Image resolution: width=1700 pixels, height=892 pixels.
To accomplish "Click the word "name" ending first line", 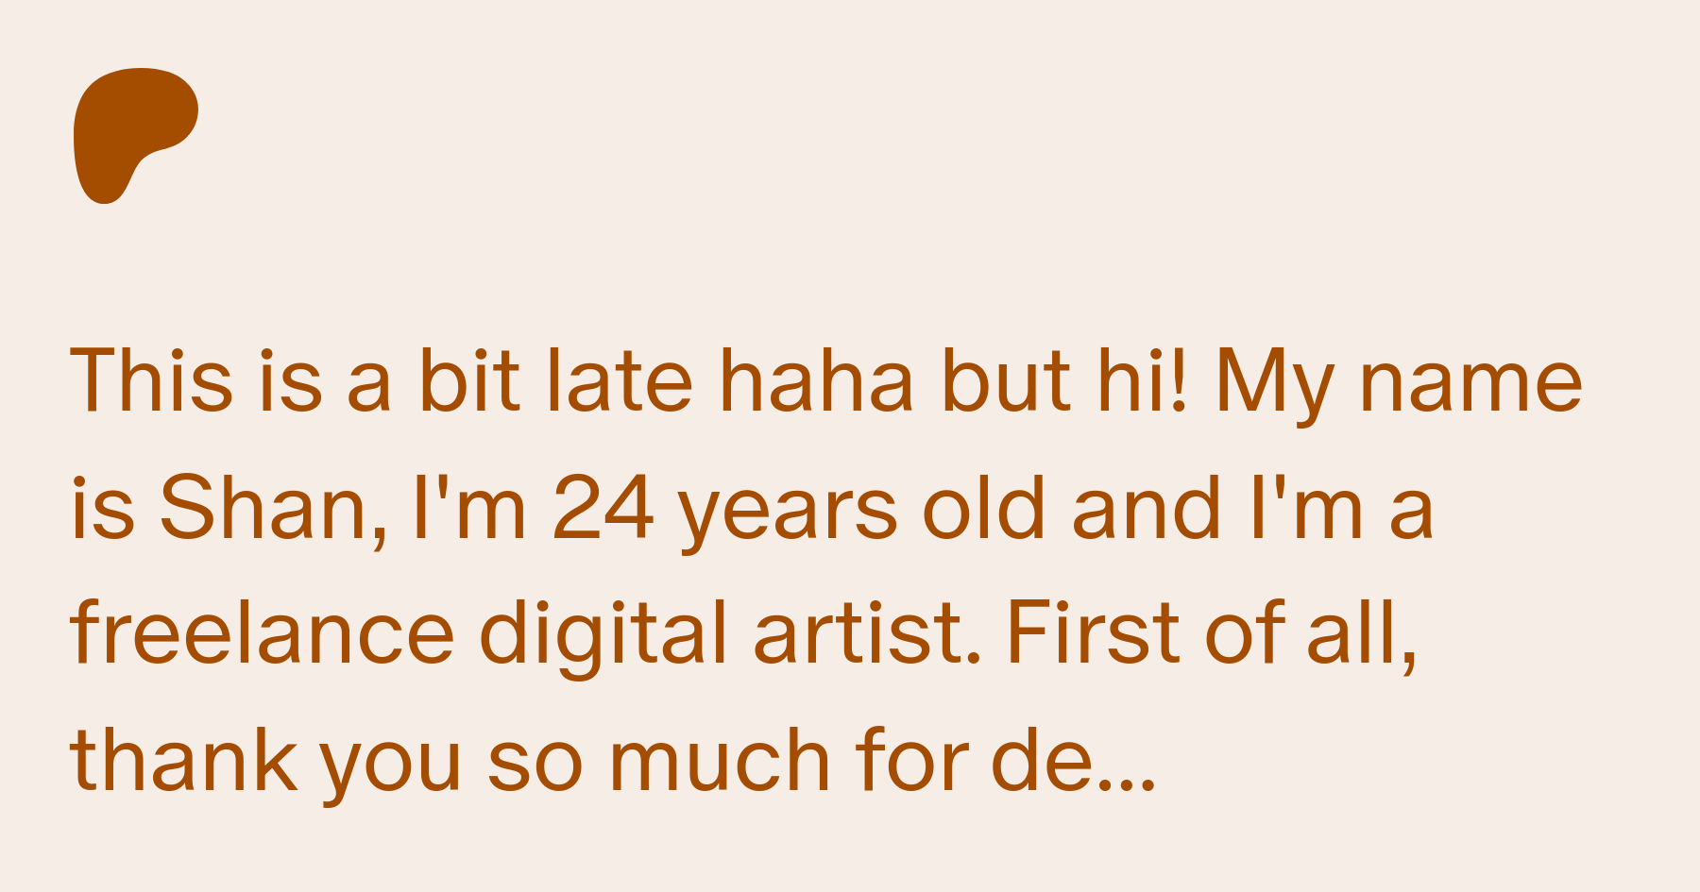I will point(1470,387).
